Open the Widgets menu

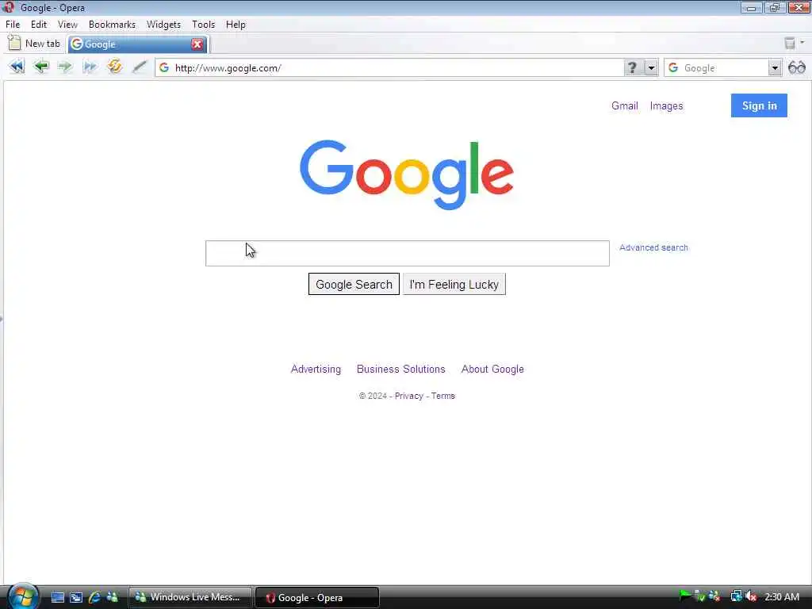(163, 25)
